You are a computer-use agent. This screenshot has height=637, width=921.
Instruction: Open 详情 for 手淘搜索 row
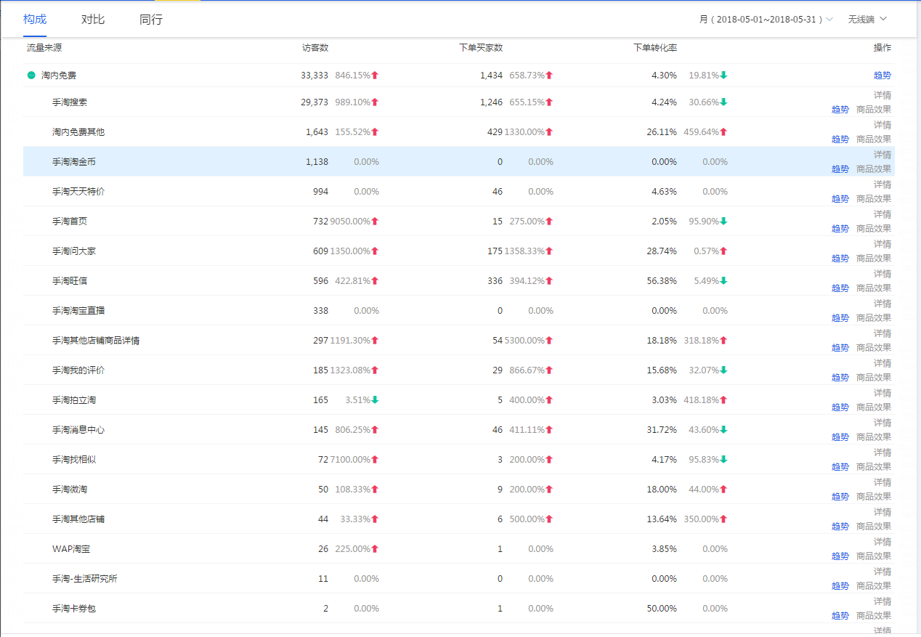click(882, 95)
